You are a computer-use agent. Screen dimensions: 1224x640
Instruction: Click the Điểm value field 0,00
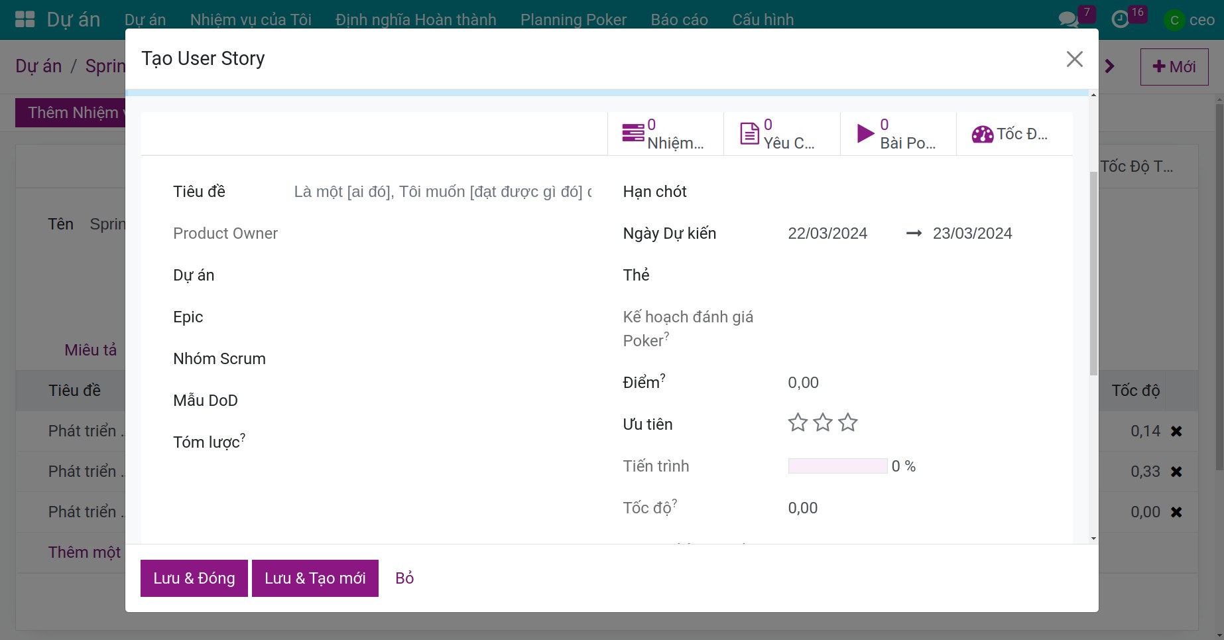pos(914,383)
